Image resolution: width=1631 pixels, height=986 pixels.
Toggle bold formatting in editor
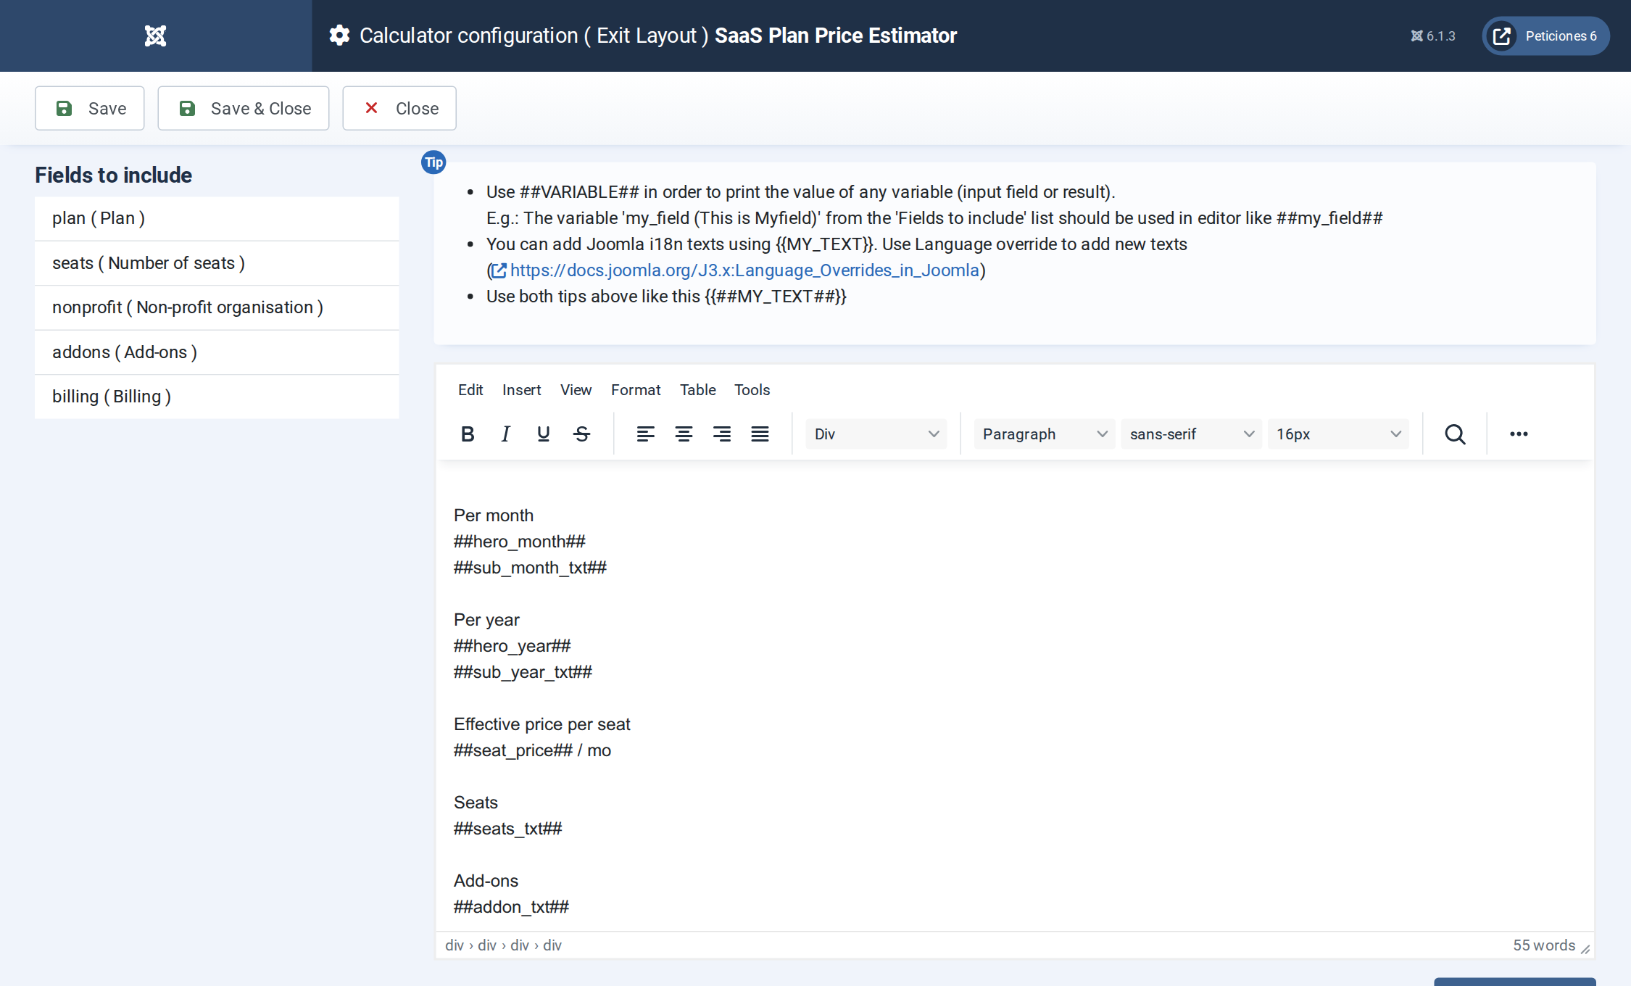click(x=468, y=434)
